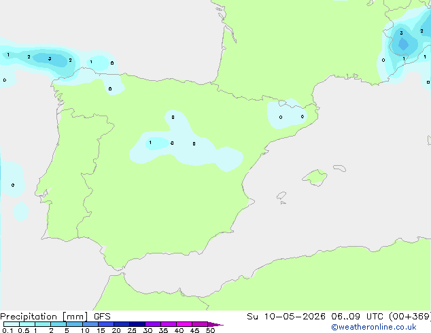The width and height of the screenshot is (431, 333).
Task: Click the '0.5' legend scale label
Action: pyautogui.click(x=24, y=330)
